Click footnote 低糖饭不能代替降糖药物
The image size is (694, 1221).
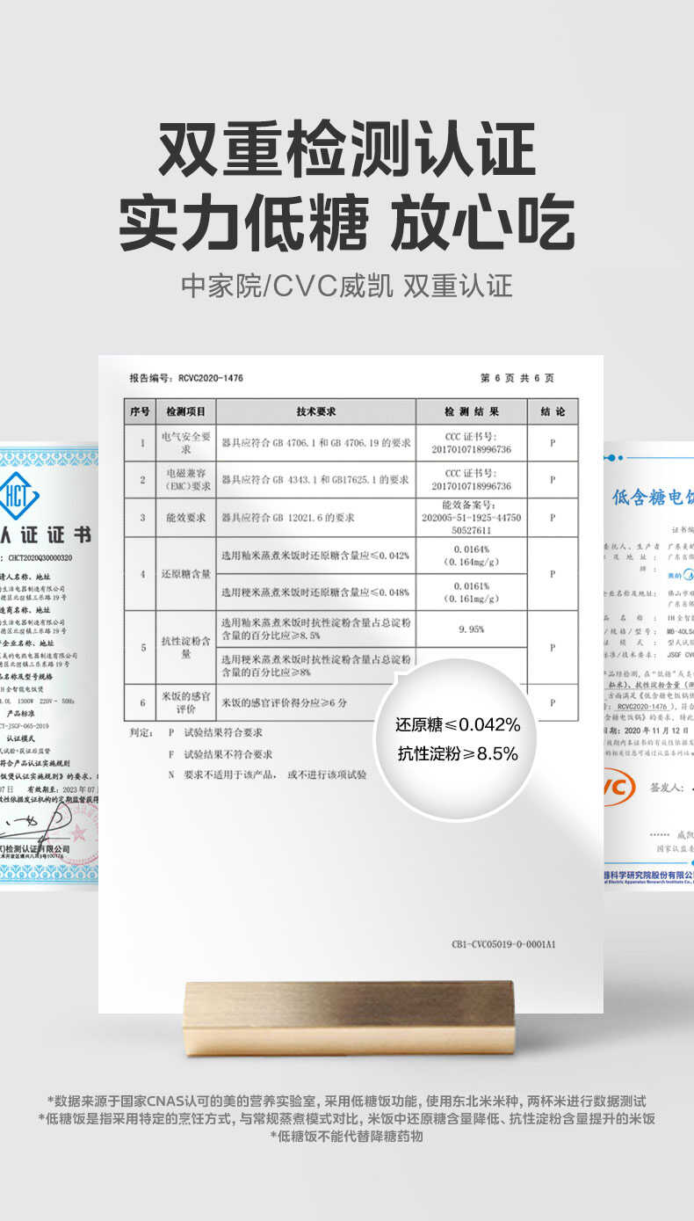click(347, 1137)
